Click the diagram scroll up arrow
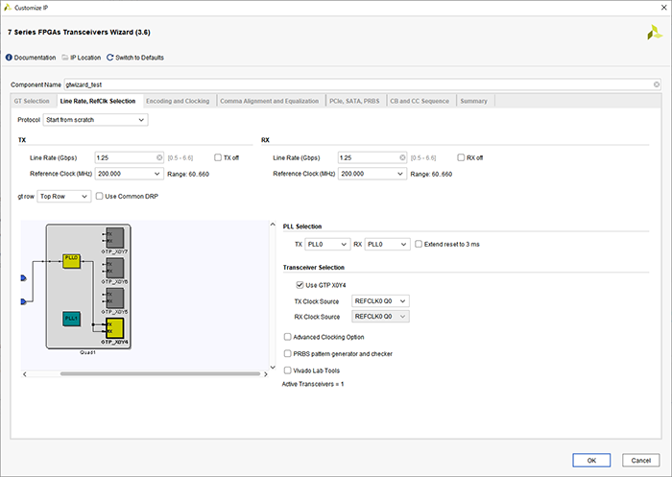Viewport: 672px width, 477px height. (273, 225)
